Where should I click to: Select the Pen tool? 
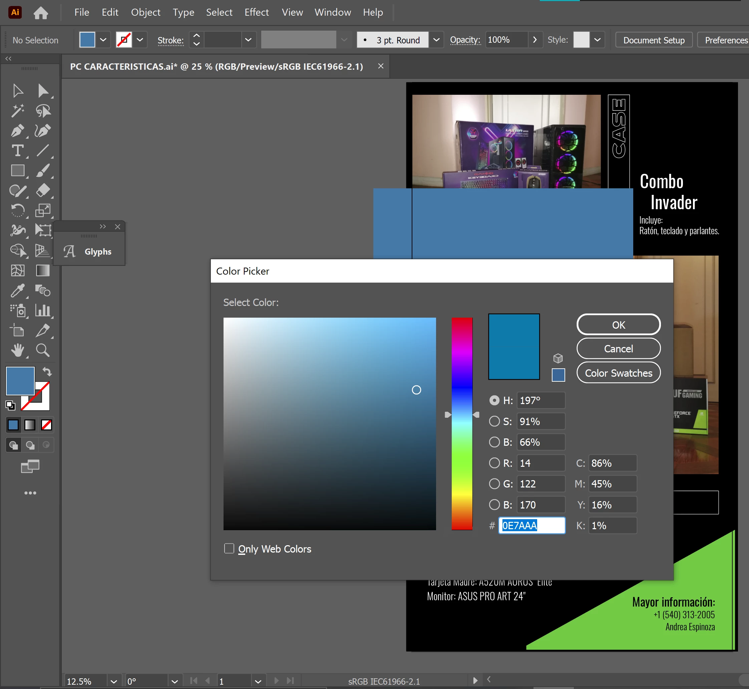(17, 130)
